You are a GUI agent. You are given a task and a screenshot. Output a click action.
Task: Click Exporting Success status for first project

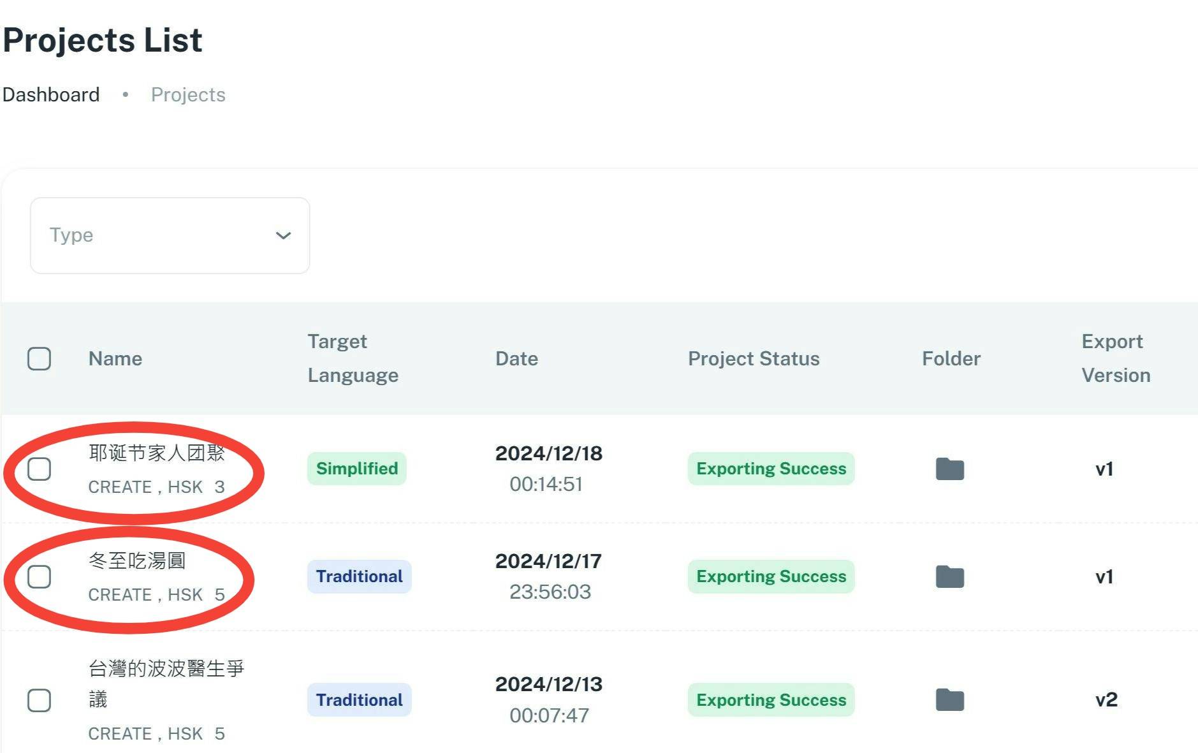point(771,469)
